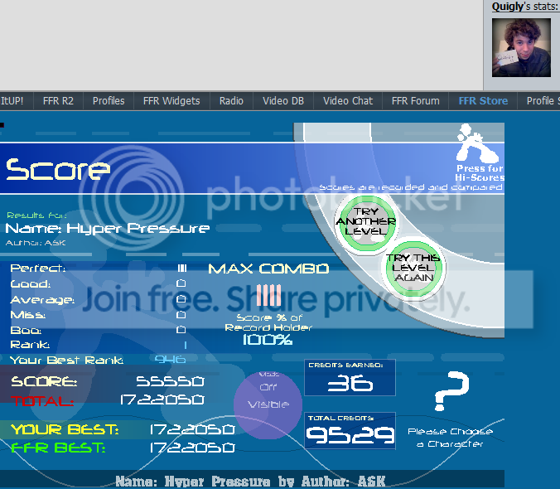Select the Video Chat menu item
Screen dimensions: 560x489
pyautogui.click(x=348, y=101)
